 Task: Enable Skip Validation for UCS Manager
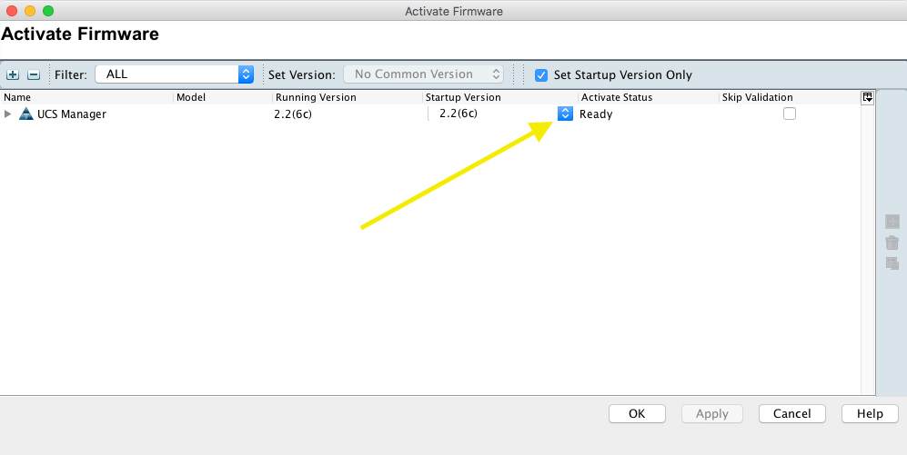point(790,114)
